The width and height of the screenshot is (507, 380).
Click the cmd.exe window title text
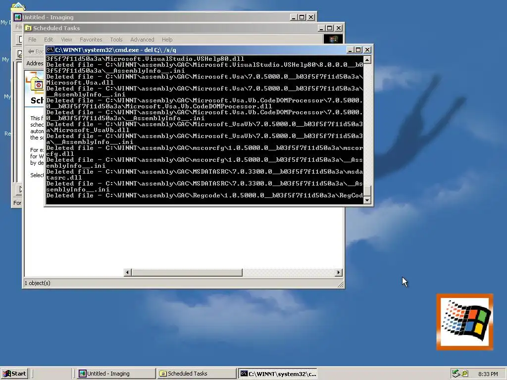pos(116,50)
